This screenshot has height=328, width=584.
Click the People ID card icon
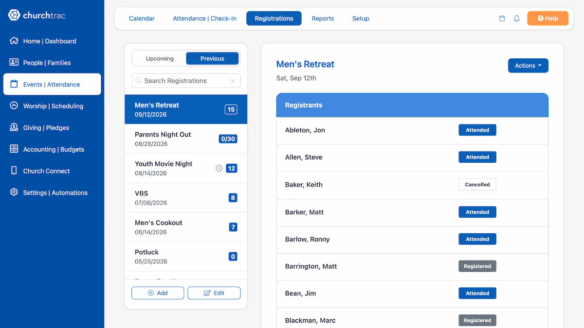click(14, 62)
